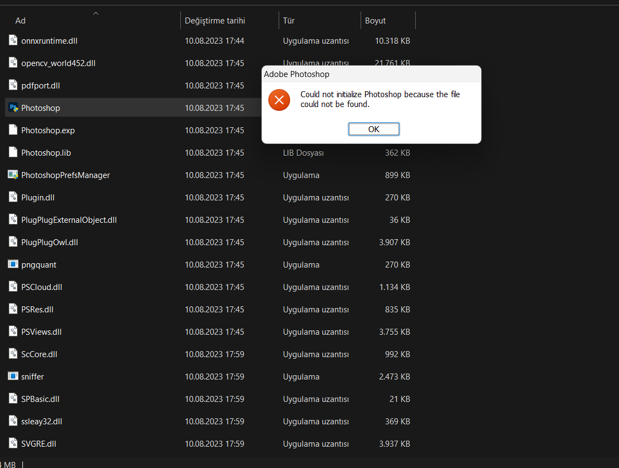
Task: Click the Değiştirme tarihi column header
Action: click(x=214, y=20)
